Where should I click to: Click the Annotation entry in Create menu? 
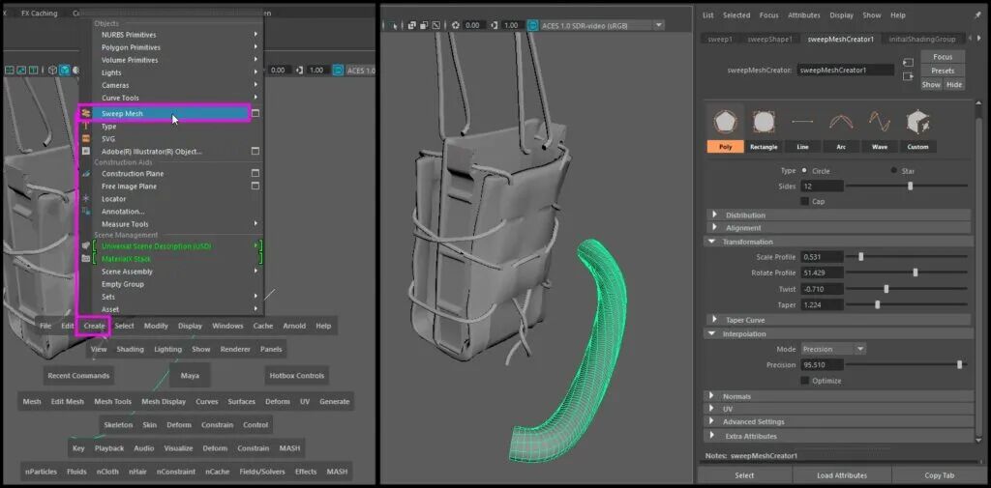[123, 212]
